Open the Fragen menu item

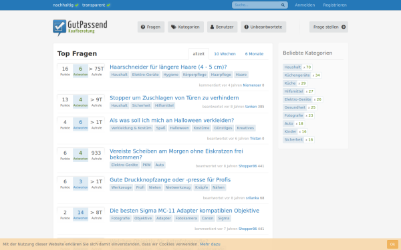[151, 27]
